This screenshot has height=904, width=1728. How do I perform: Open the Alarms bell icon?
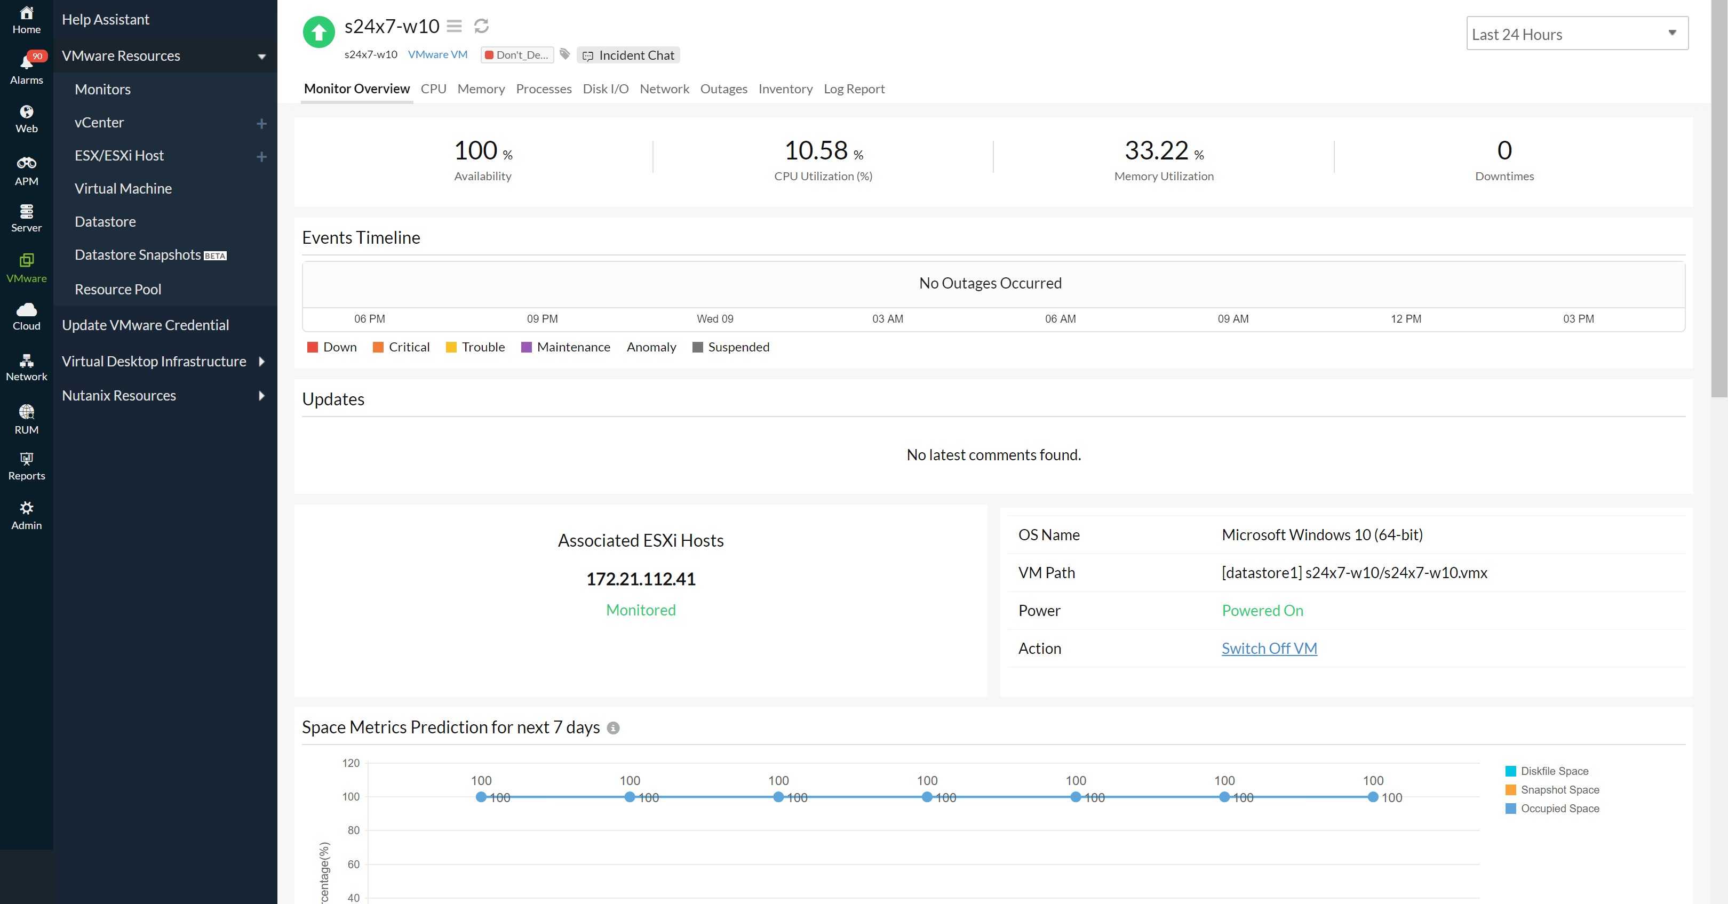(26, 63)
